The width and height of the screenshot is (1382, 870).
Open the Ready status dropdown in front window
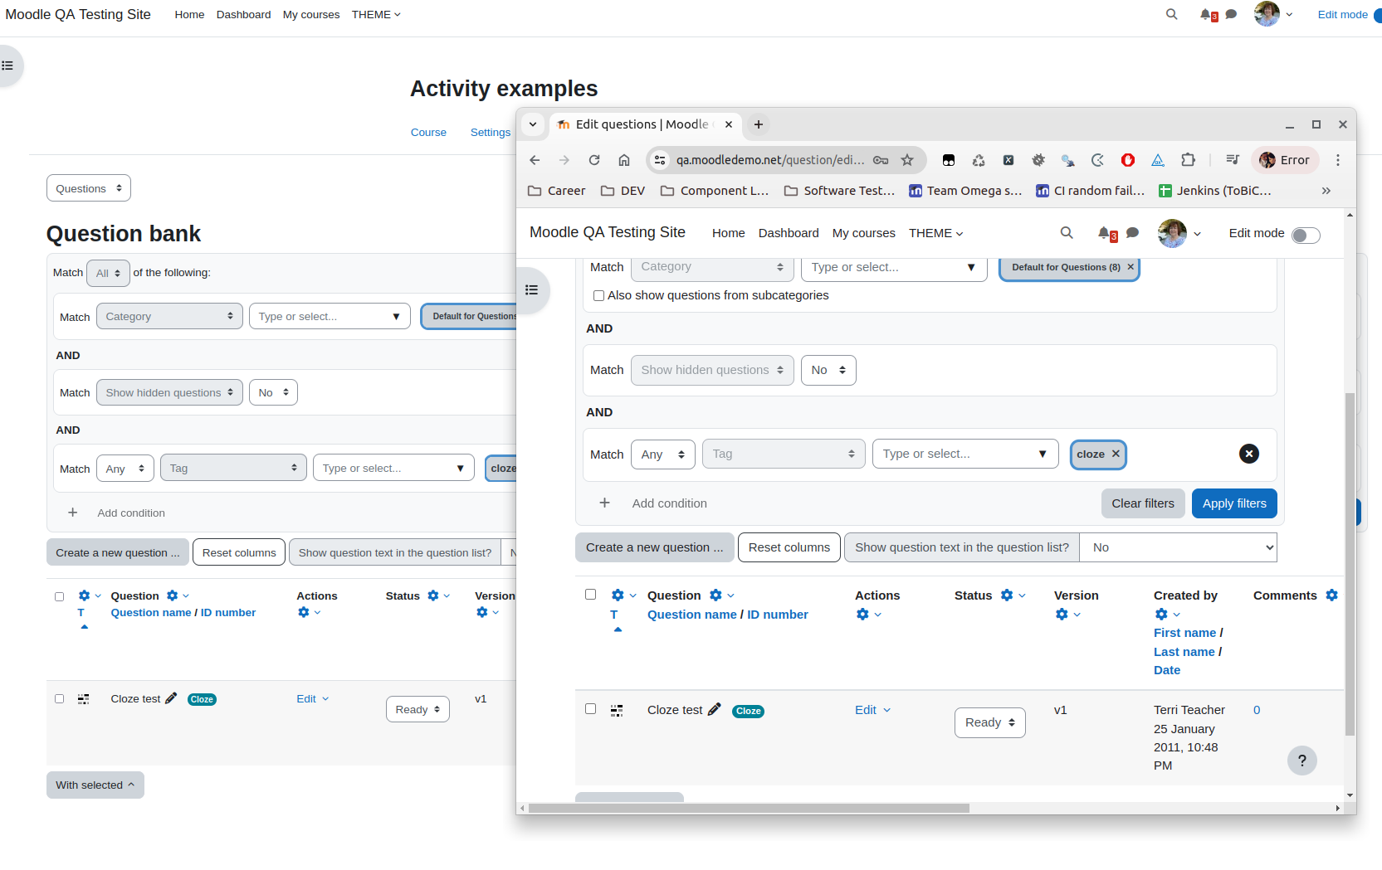pyautogui.click(x=989, y=722)
